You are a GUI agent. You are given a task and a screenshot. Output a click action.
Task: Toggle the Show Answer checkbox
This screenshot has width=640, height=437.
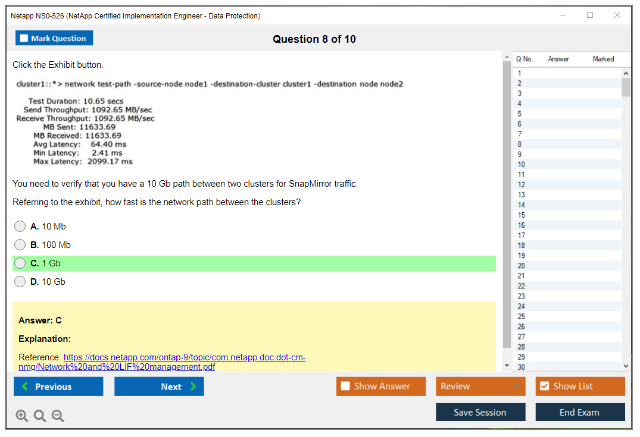pyautogui.click(x=346, y=386)
